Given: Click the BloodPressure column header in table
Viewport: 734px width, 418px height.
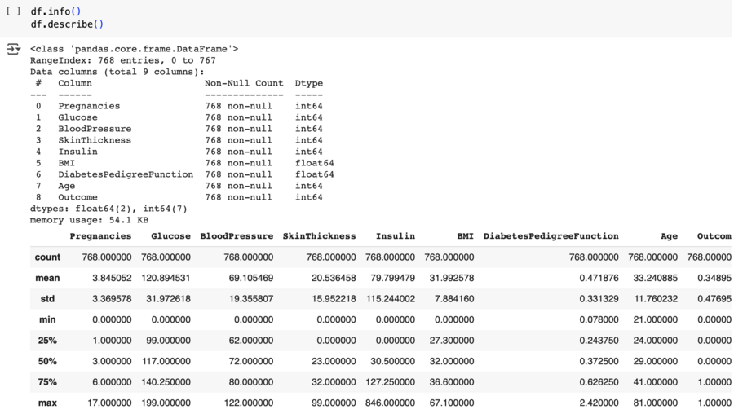Looking at the screenshot, I should pyautogui.click(x=237, y=236).
